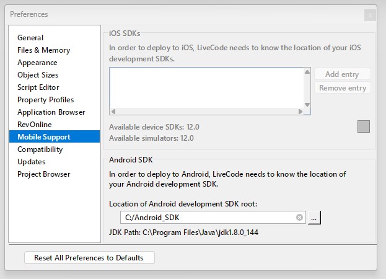The height and width of the screenshot is (279, 386).
Task: Show Application Browser preferences
Action: (51, 112)
